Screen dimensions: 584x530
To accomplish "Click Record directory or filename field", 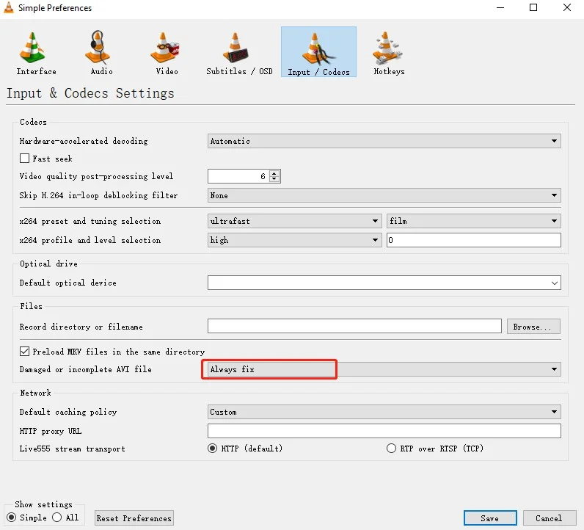I will point(354,326).
